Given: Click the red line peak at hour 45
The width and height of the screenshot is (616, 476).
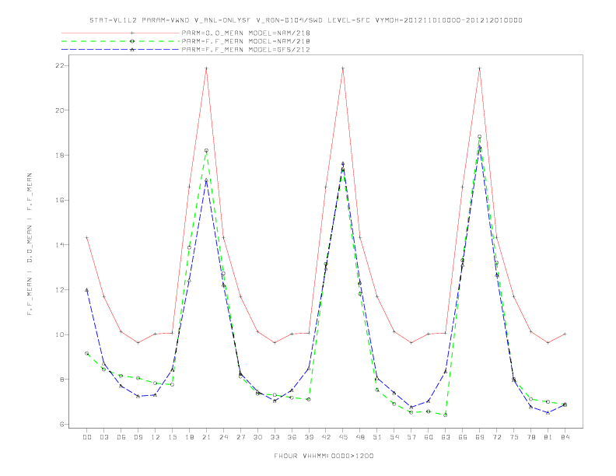Looking at the screenshot, I should coord(343,68).
